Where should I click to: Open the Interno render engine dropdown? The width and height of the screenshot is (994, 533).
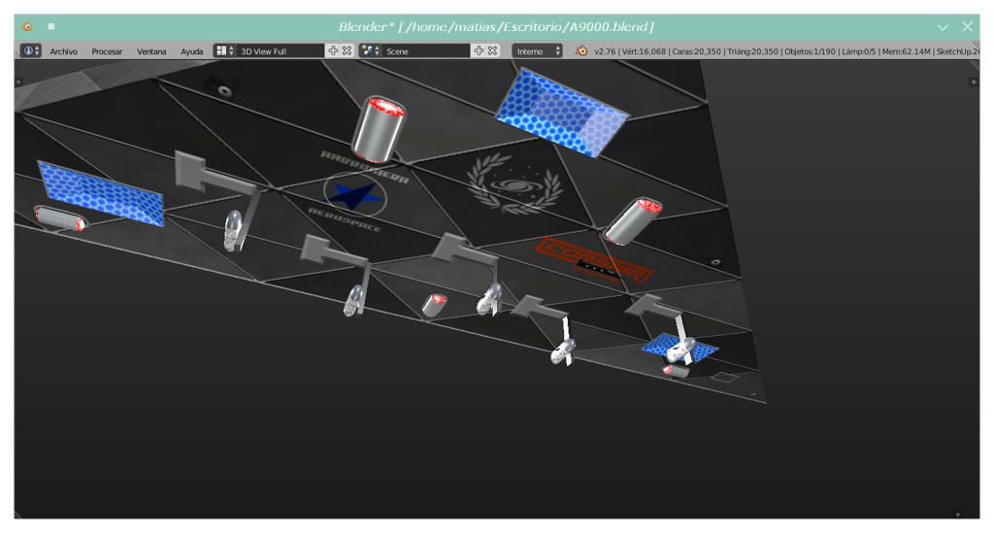point(537,50)
